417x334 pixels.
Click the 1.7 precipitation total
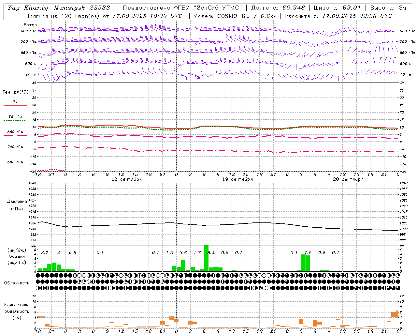[x=197, y=252]
